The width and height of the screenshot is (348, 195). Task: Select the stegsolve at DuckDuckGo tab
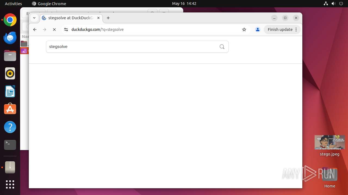point(71,18)
